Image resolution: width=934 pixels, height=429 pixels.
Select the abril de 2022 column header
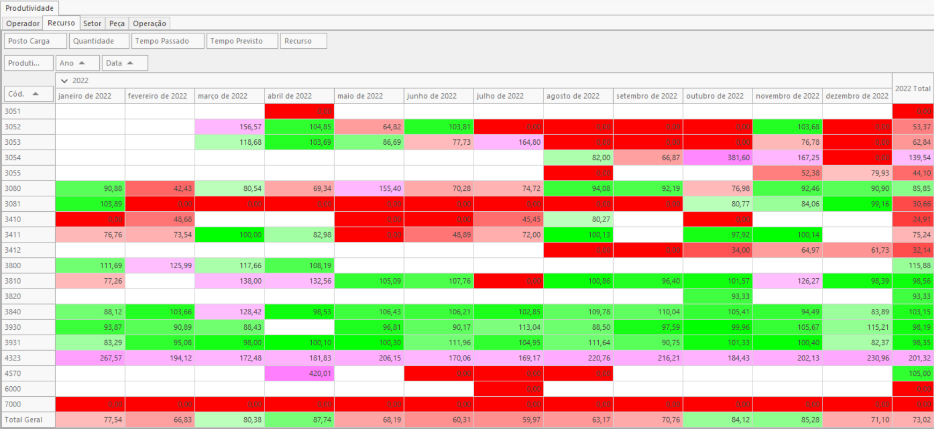coord(299,96)
